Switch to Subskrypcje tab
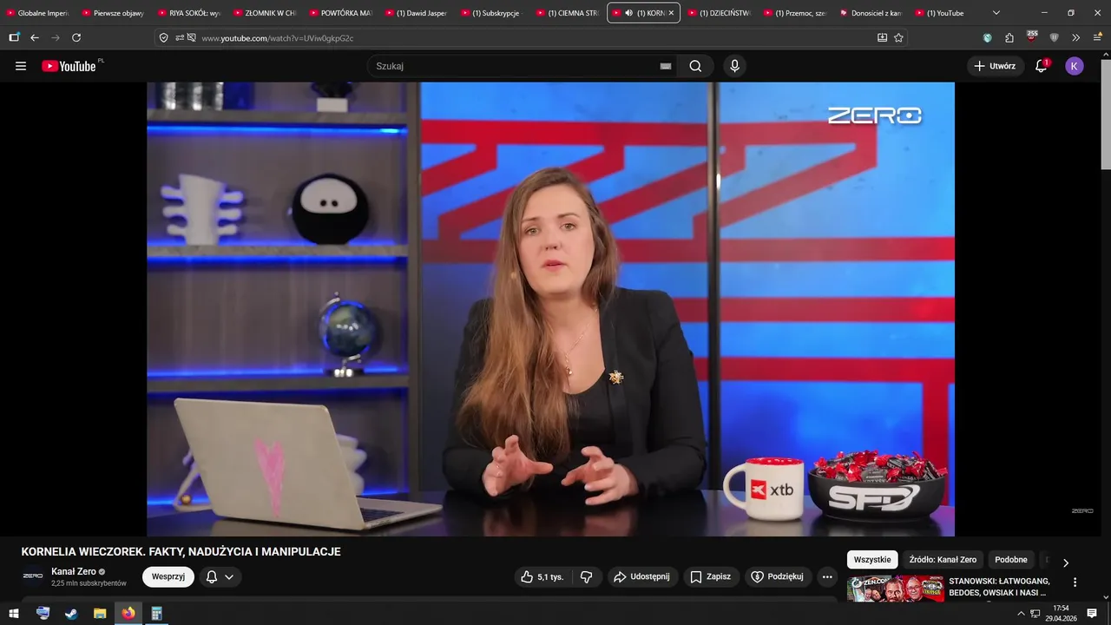 click(490, 13)
